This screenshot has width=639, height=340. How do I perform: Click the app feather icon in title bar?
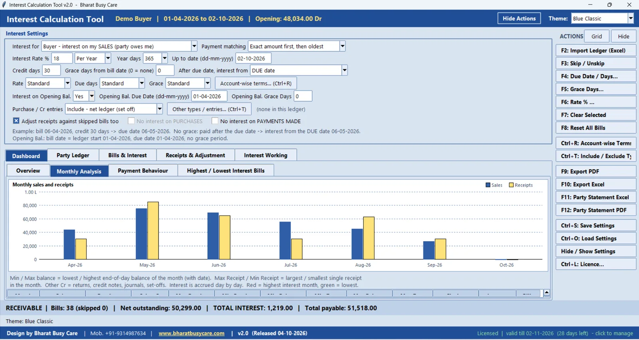coord(4,5)
